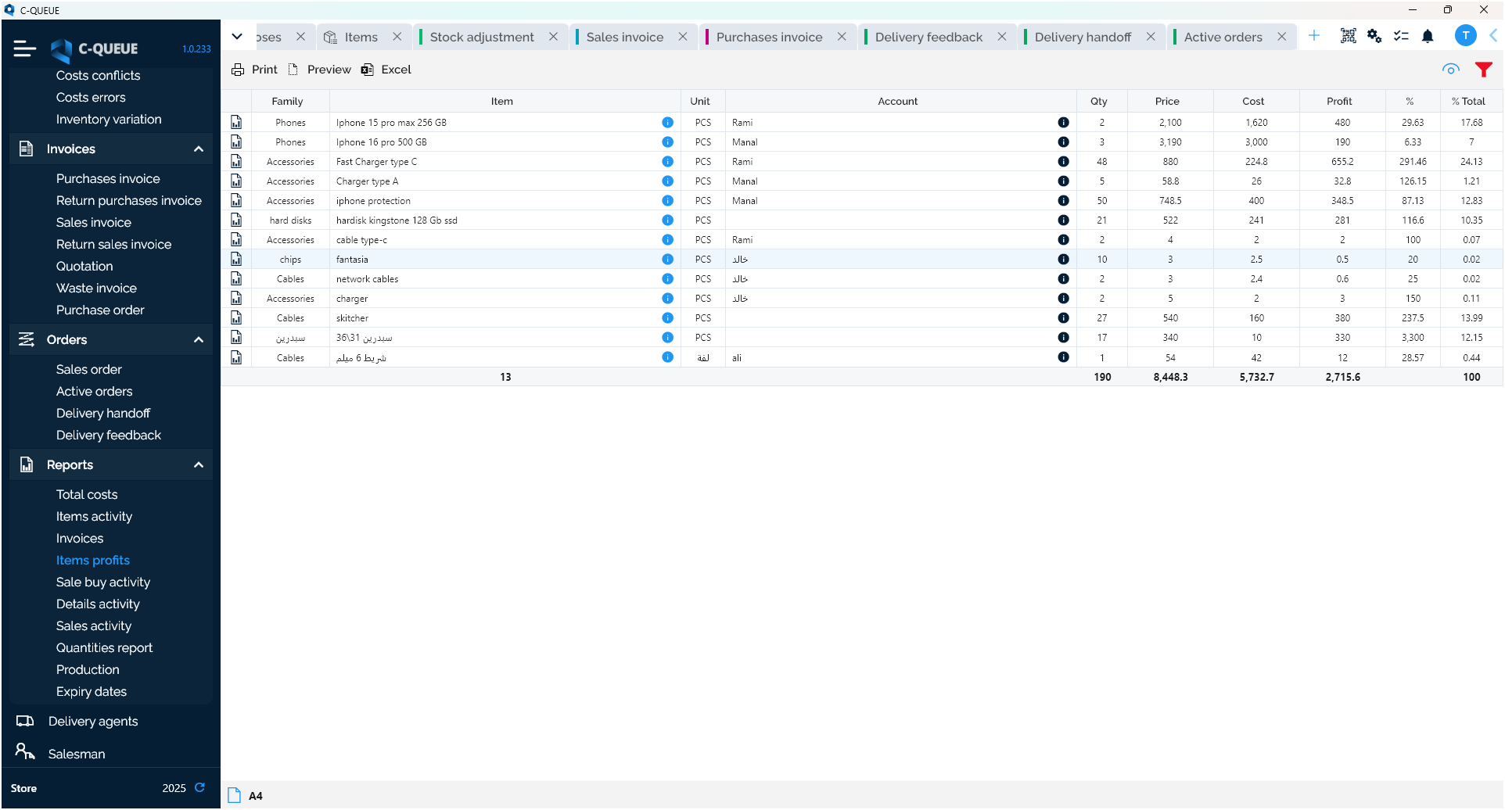Toggle the eye visibility icon near filter
Screen dimensions: 1505x810
(x=1450, y=70)
